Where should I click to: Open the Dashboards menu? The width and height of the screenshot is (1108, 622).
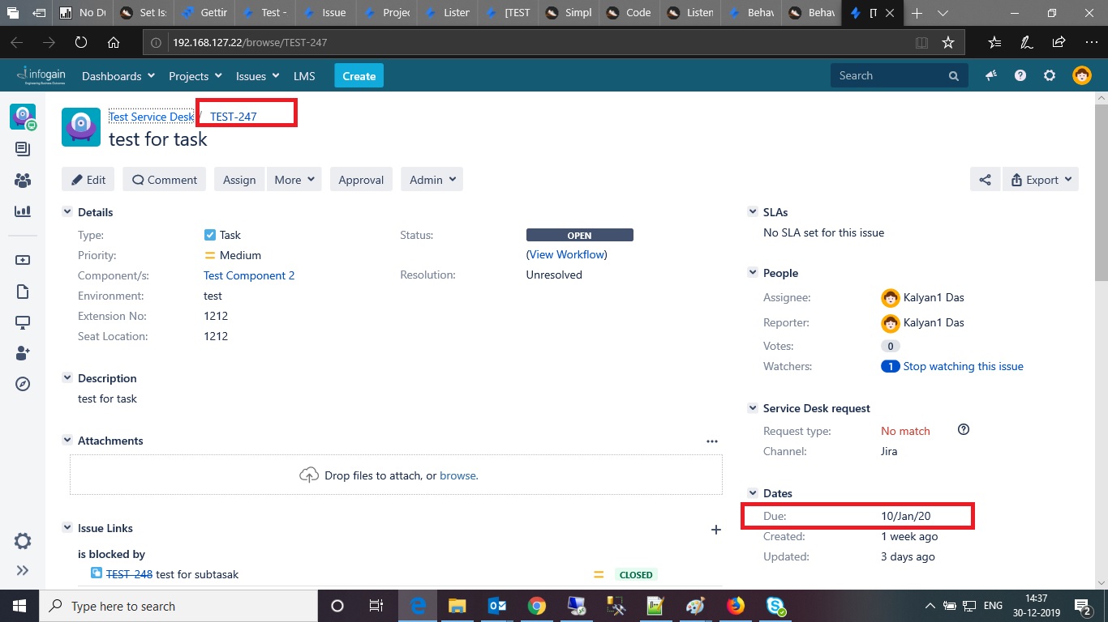tap(117, 75)
